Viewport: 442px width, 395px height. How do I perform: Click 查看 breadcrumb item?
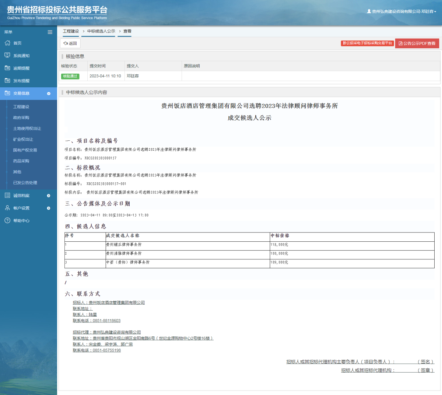click(x=127, y=31)
